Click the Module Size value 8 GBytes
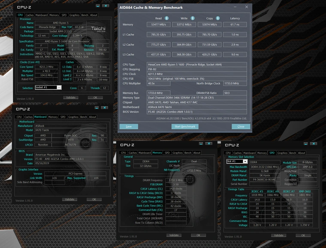The image size is (326, 248). (x=308, y=162)
